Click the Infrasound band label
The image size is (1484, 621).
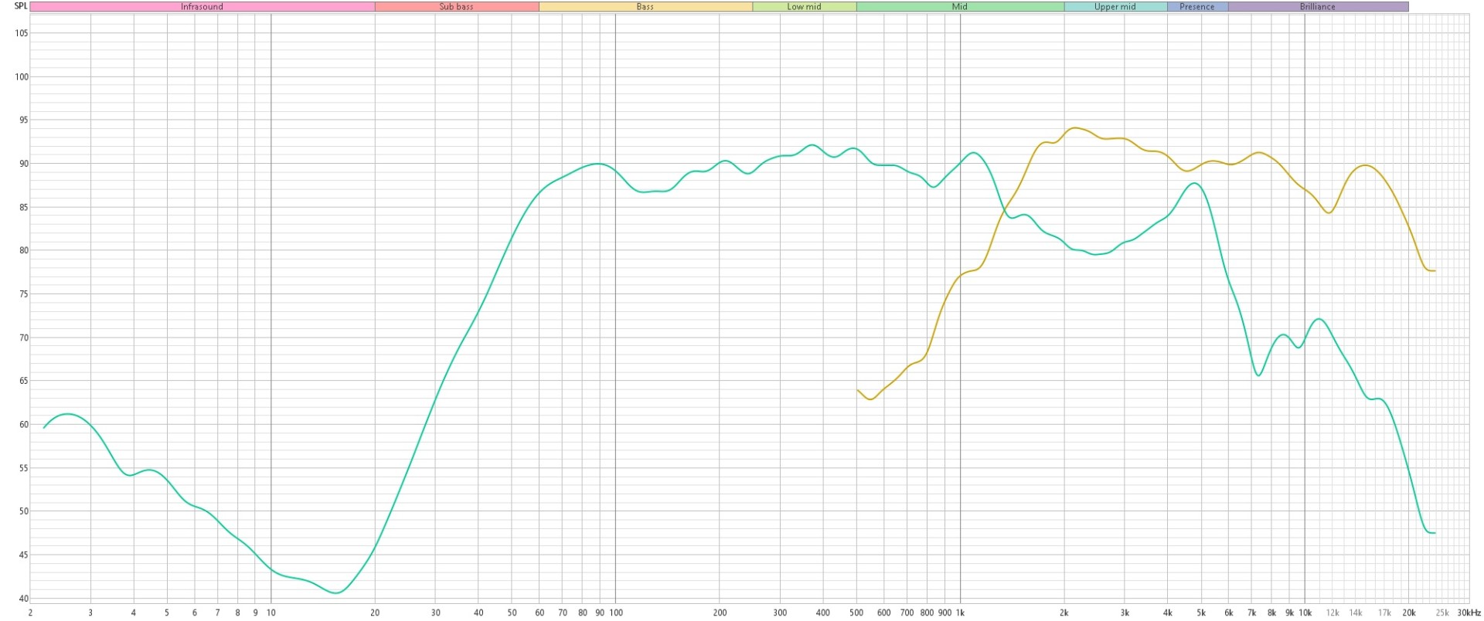202,7
